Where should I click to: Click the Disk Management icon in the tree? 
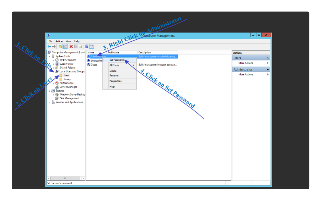point(57,98)
